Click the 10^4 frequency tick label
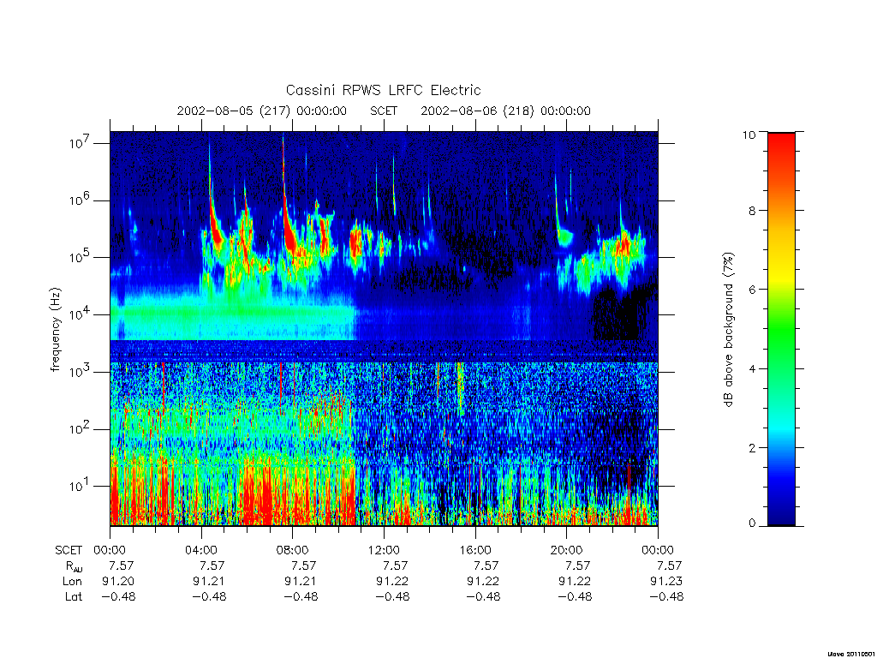The height and width of the screenshot is (658, 877). pyautogui.click(x=80, y=314)
